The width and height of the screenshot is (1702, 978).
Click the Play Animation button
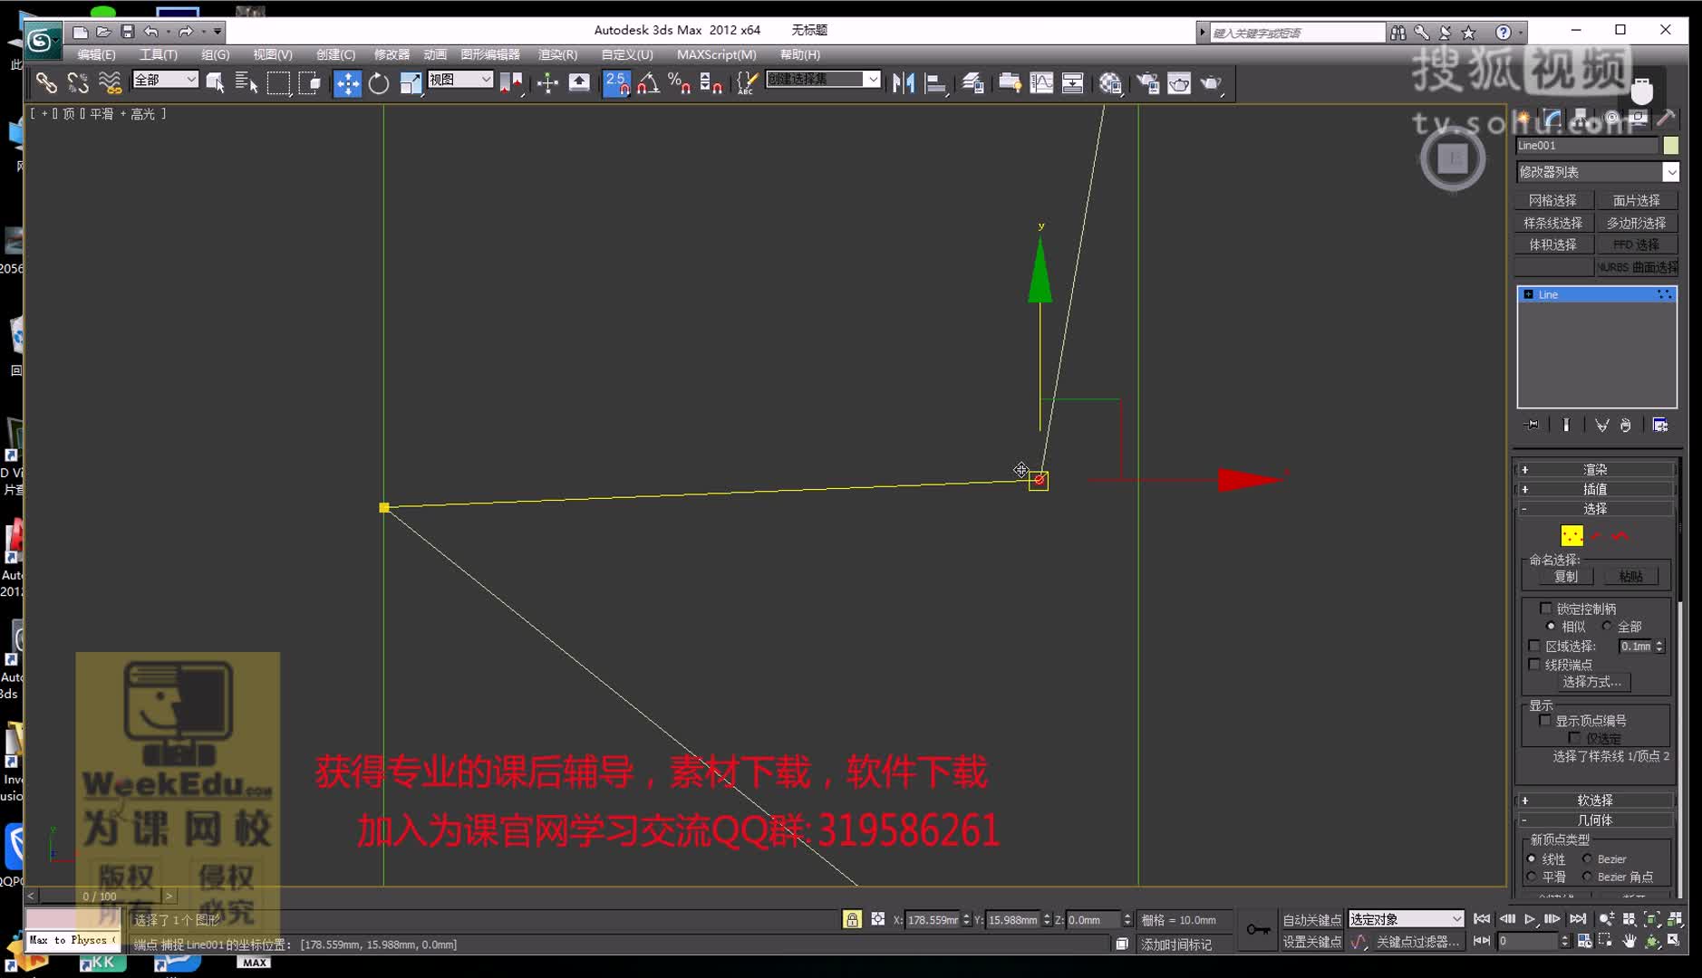(1530, 919)
